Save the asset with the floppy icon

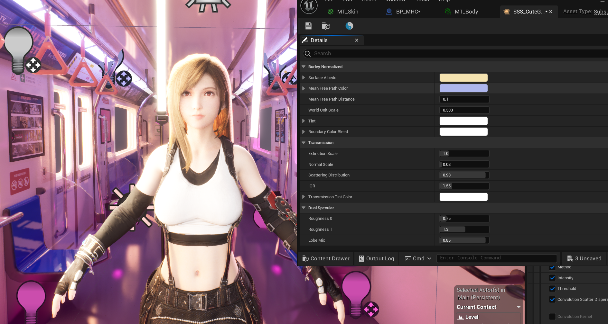pyautogui.click(x=309, y=26)
